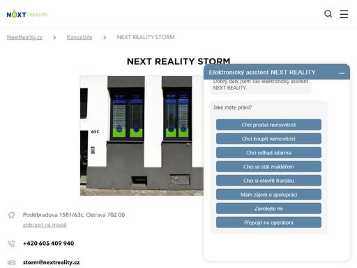Click the NEXT Reality logo
The height and width of the screenshot is (268, 357).
click(27, 14)
